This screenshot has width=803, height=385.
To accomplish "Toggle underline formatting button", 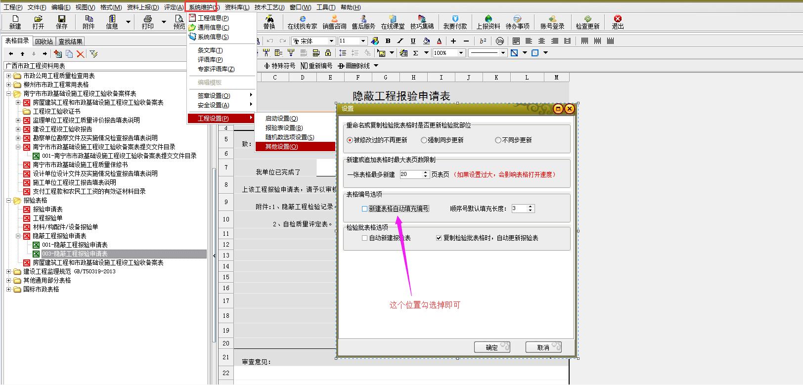I will pyautogui.click(x=413, y=41).
